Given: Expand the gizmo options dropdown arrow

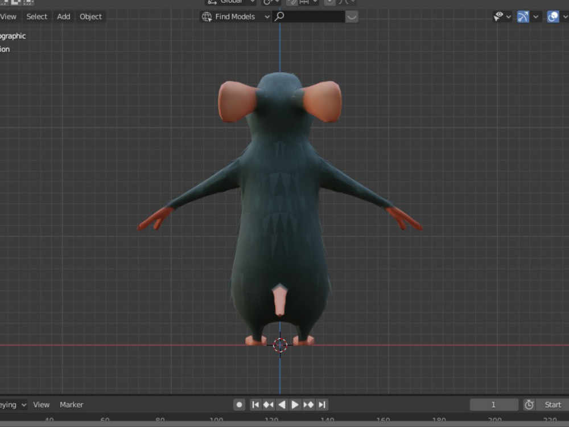Looking at the screenshot, I should (535, 17).
